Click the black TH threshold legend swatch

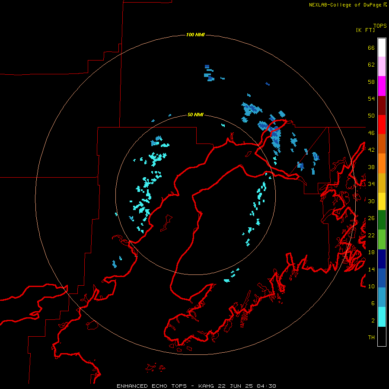(x=382, y=336)
